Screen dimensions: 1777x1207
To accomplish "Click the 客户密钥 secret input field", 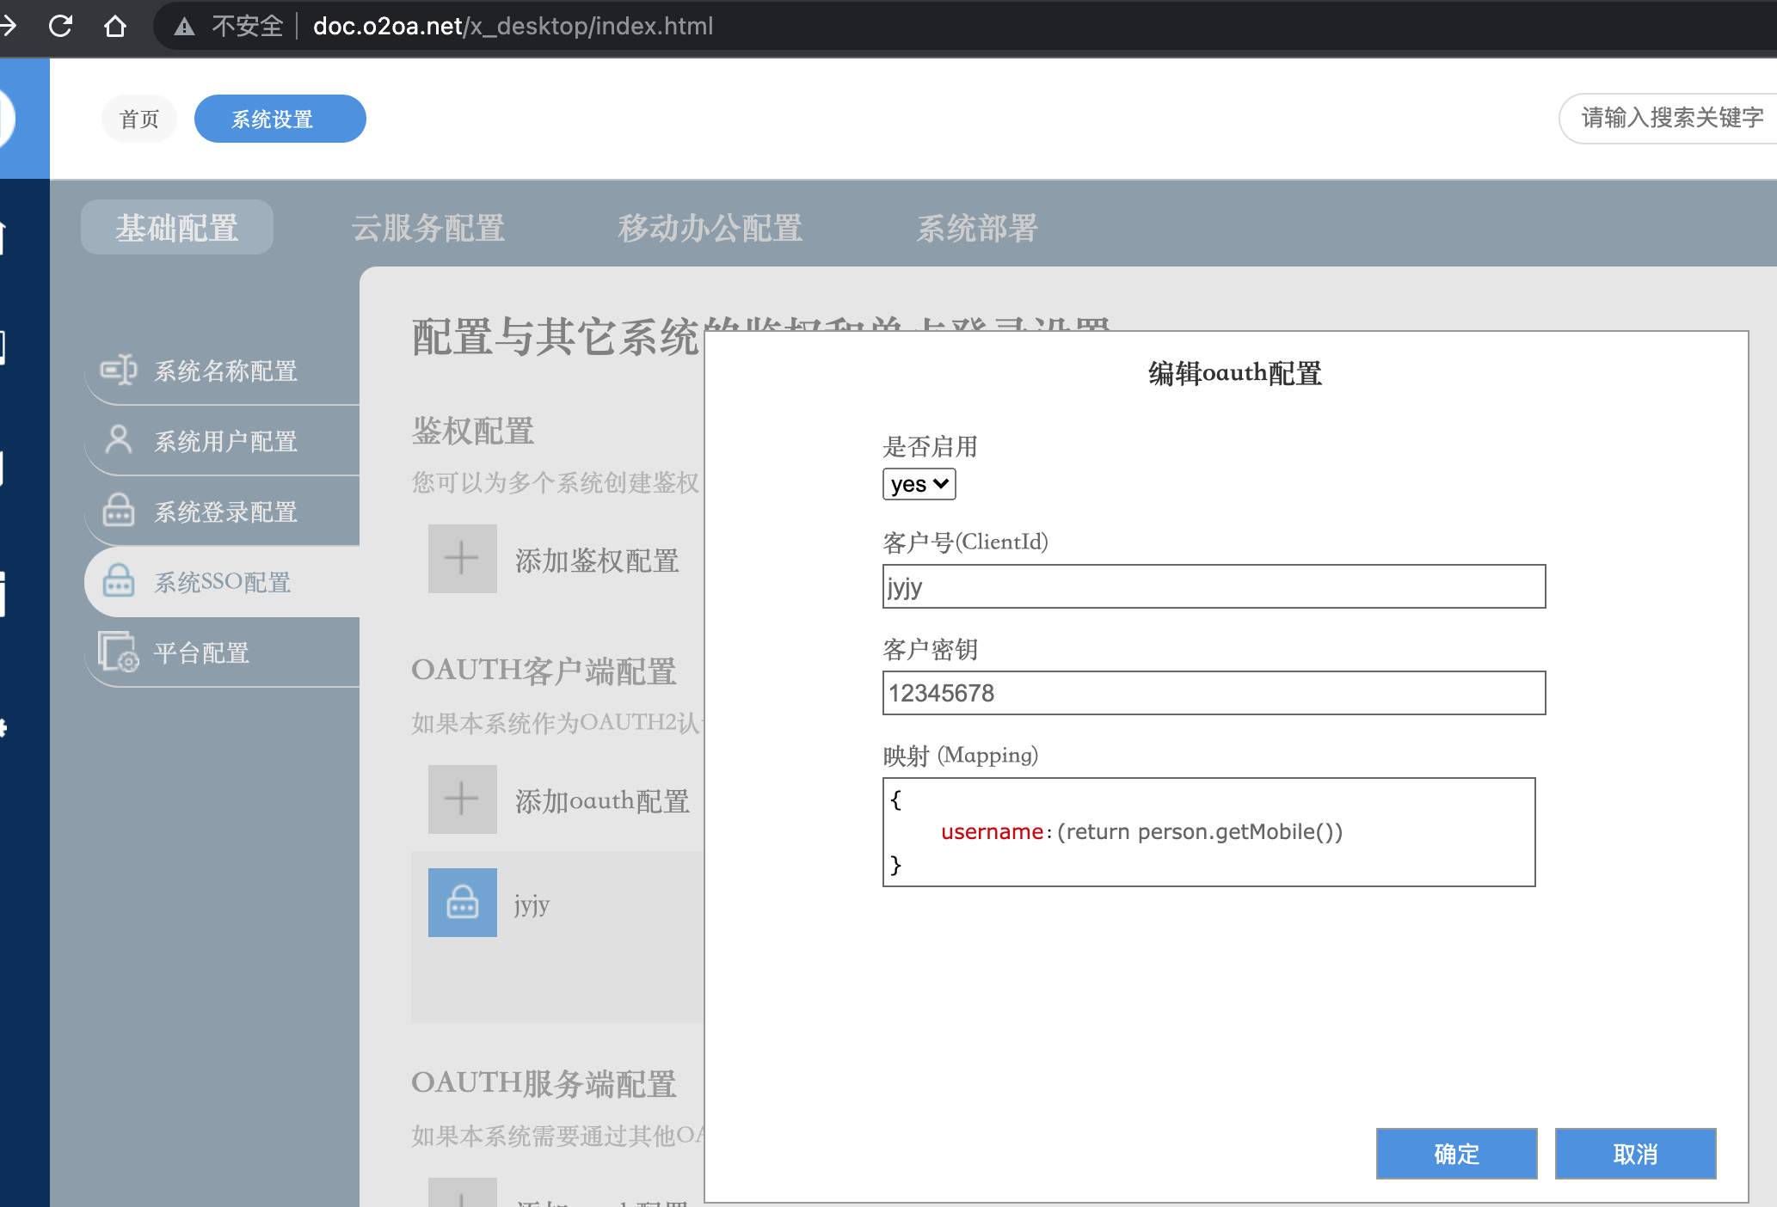I will [x=1214, y=693].
